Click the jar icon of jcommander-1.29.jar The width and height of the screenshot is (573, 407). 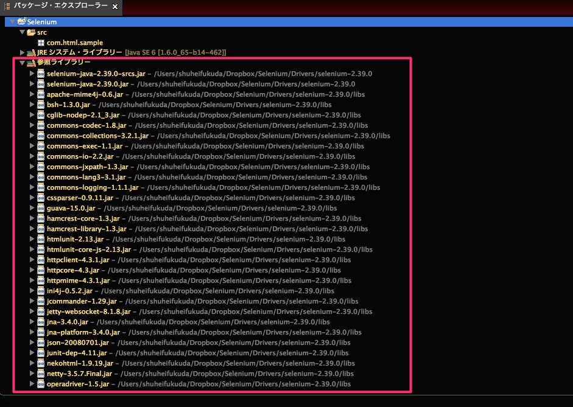tap(41, 301)
